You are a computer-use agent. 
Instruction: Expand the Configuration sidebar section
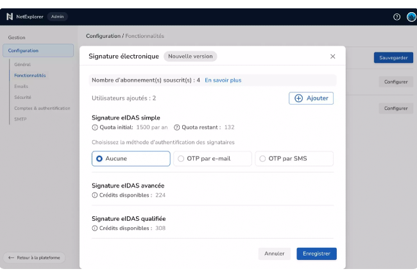pyautogui.click(x=38, y=51)
